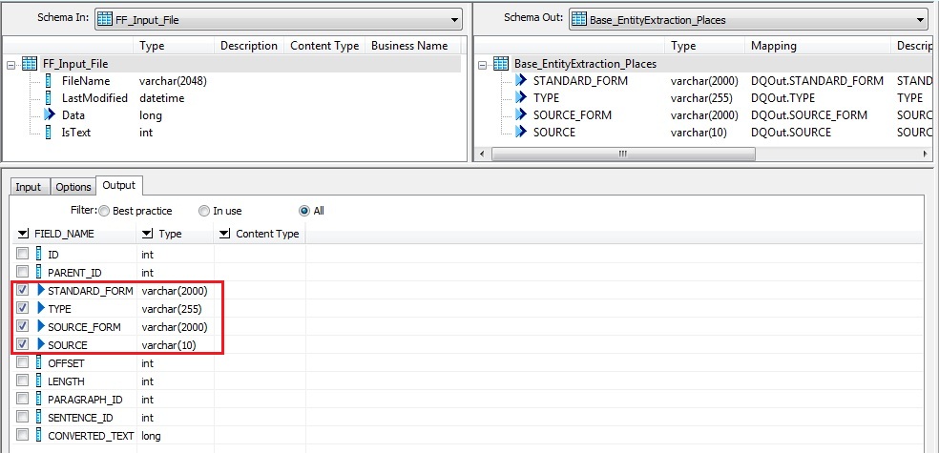Click the LastModified column icon

coord(49,98)
